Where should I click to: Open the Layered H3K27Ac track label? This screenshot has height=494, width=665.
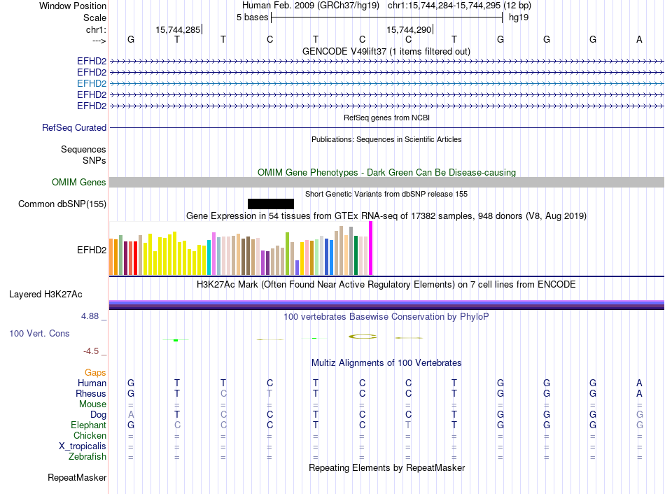click(x=45, y=295)
